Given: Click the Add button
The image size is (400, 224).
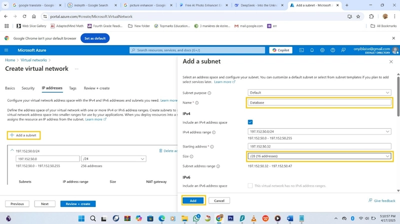Looking at the screenshot, I should 193,201.
